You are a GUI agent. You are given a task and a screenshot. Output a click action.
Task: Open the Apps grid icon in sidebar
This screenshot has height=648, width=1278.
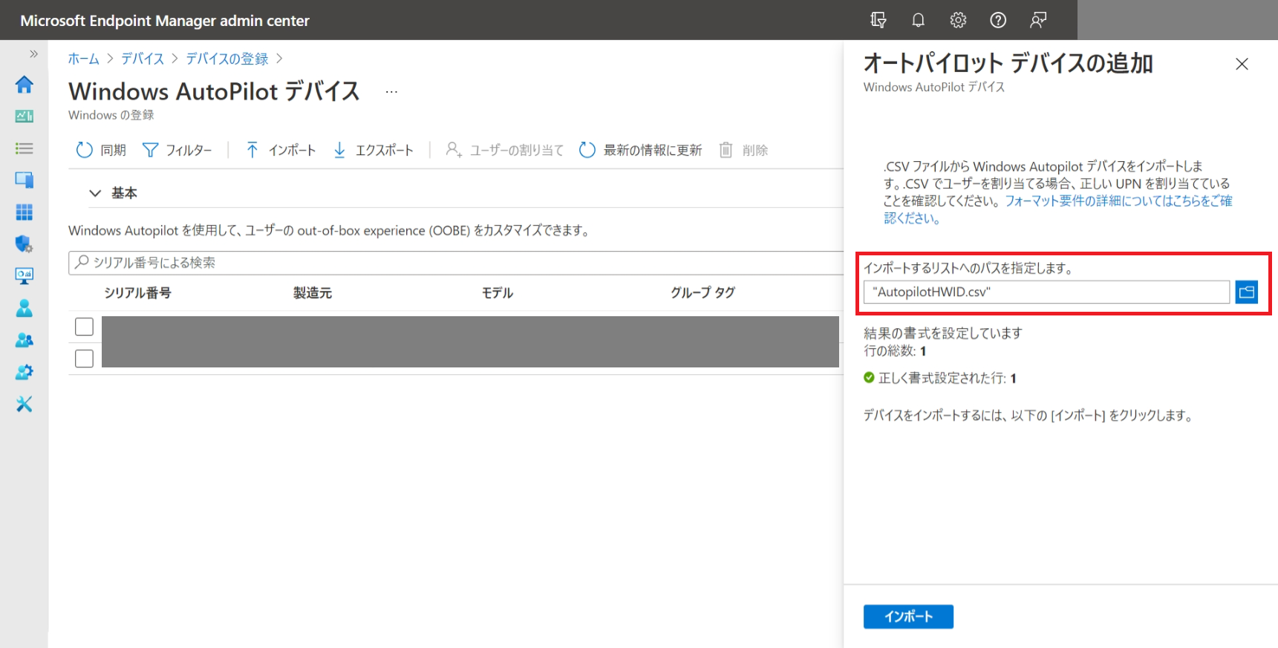pyautogui.click(x=24, y=212)
